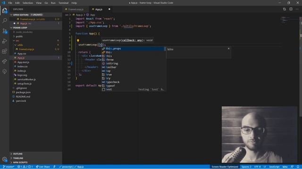Select the toString suggestion
Image resolution: width=302 pixels, height=169 pixels.
coord(134,63)
